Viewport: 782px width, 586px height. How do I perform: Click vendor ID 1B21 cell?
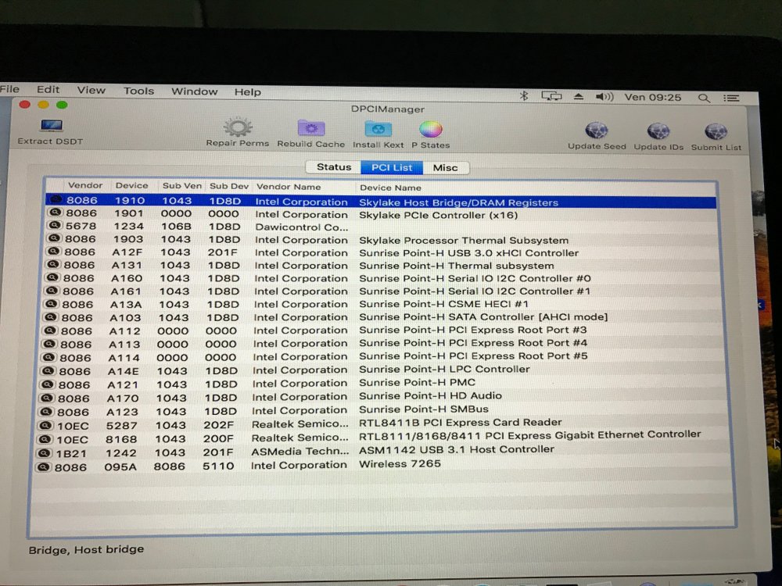point(71,453)
